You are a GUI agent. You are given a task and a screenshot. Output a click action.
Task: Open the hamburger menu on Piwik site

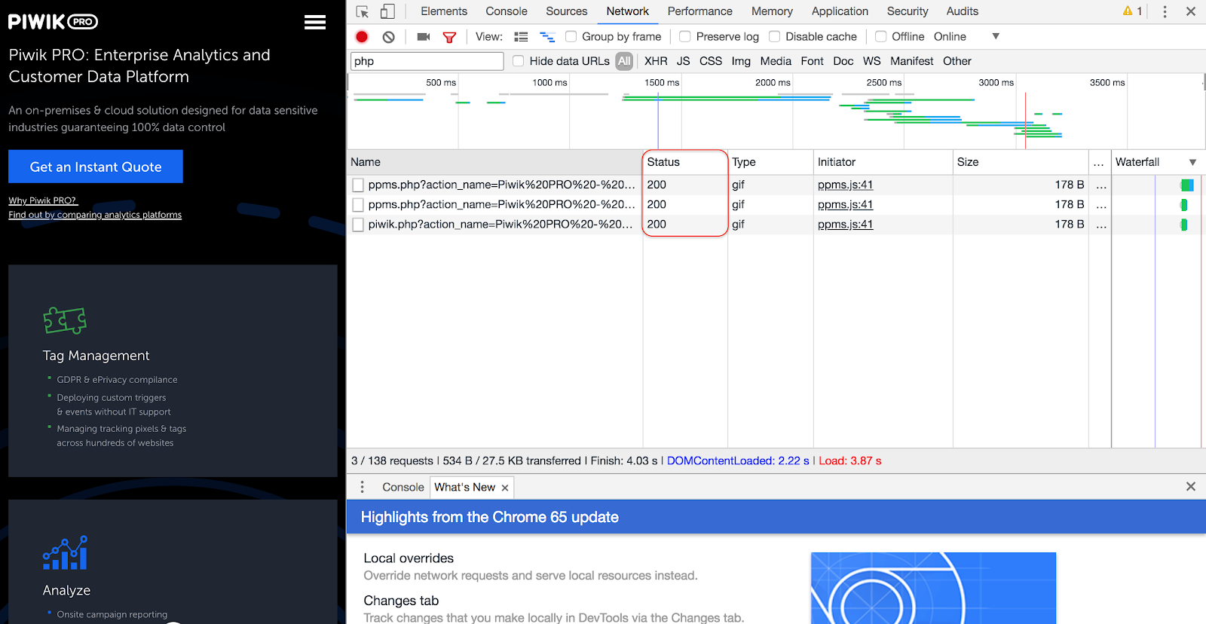pos(315,22)
